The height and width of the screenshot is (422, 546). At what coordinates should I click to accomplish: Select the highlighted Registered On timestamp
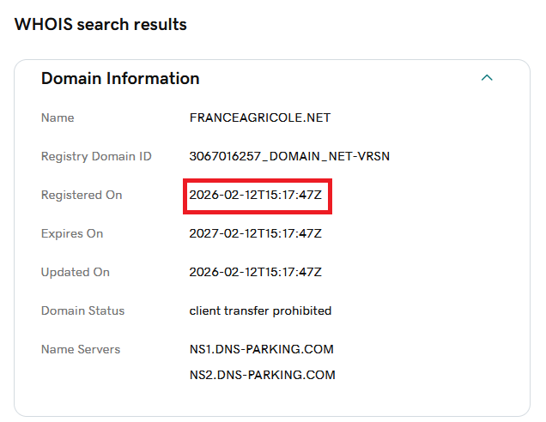click(256, 195)
